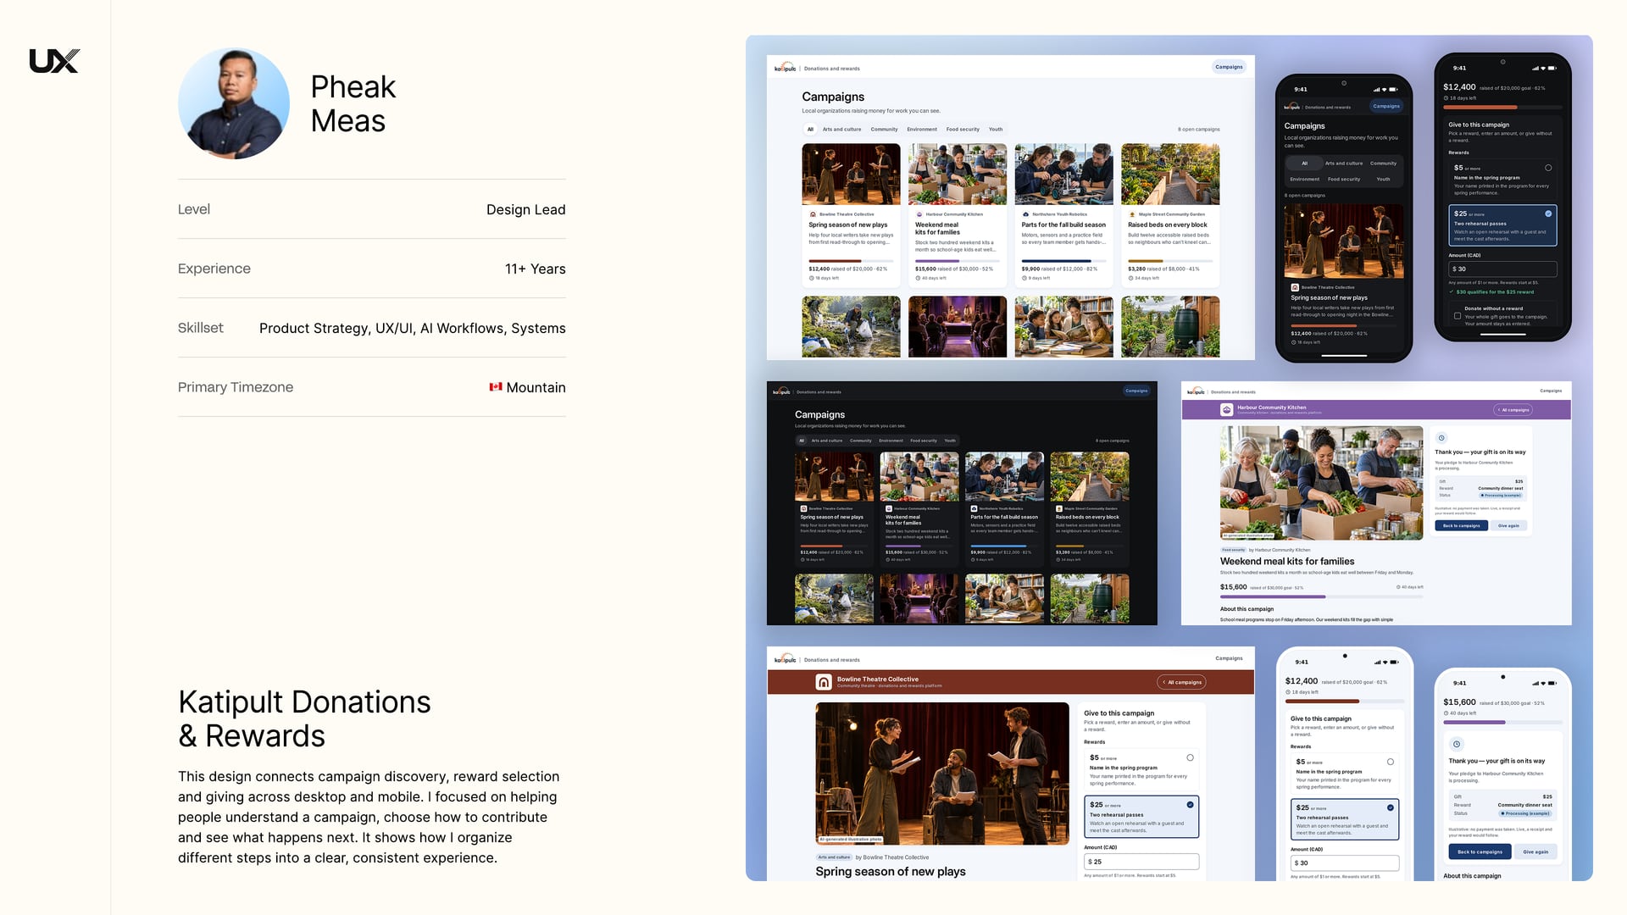Click the clock icon above 'Thank you' in the light phone mockup
This screenshot has height=915, width=1627.
click(x=1457, y=744)
